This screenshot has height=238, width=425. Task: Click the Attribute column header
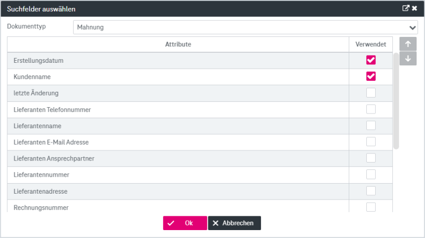coord(178,44)
